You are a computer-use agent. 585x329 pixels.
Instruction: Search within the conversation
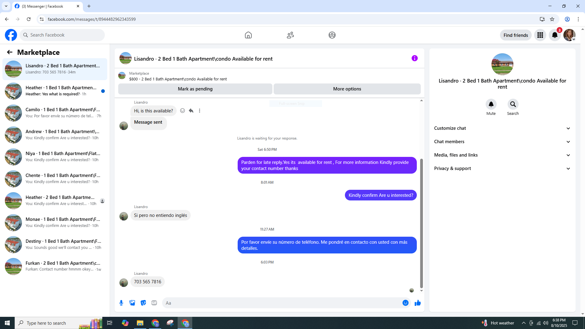[x=513, y=104]
